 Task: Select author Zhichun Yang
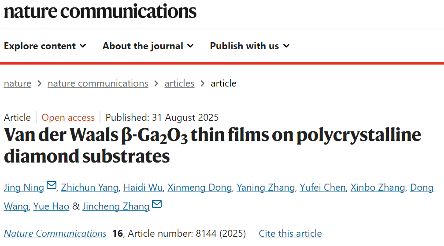pos(90,188)
